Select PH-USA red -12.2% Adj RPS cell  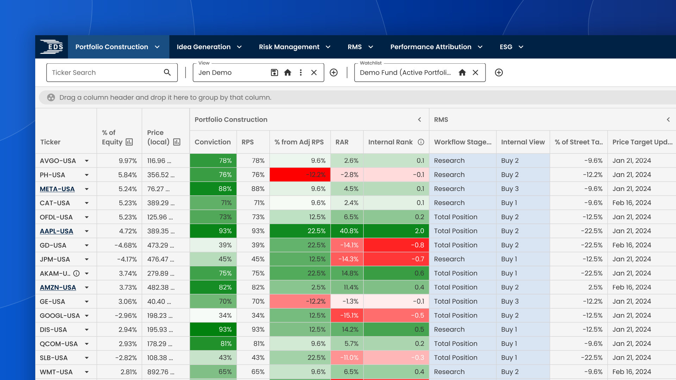pyautogui.click(x=300, y=175)
